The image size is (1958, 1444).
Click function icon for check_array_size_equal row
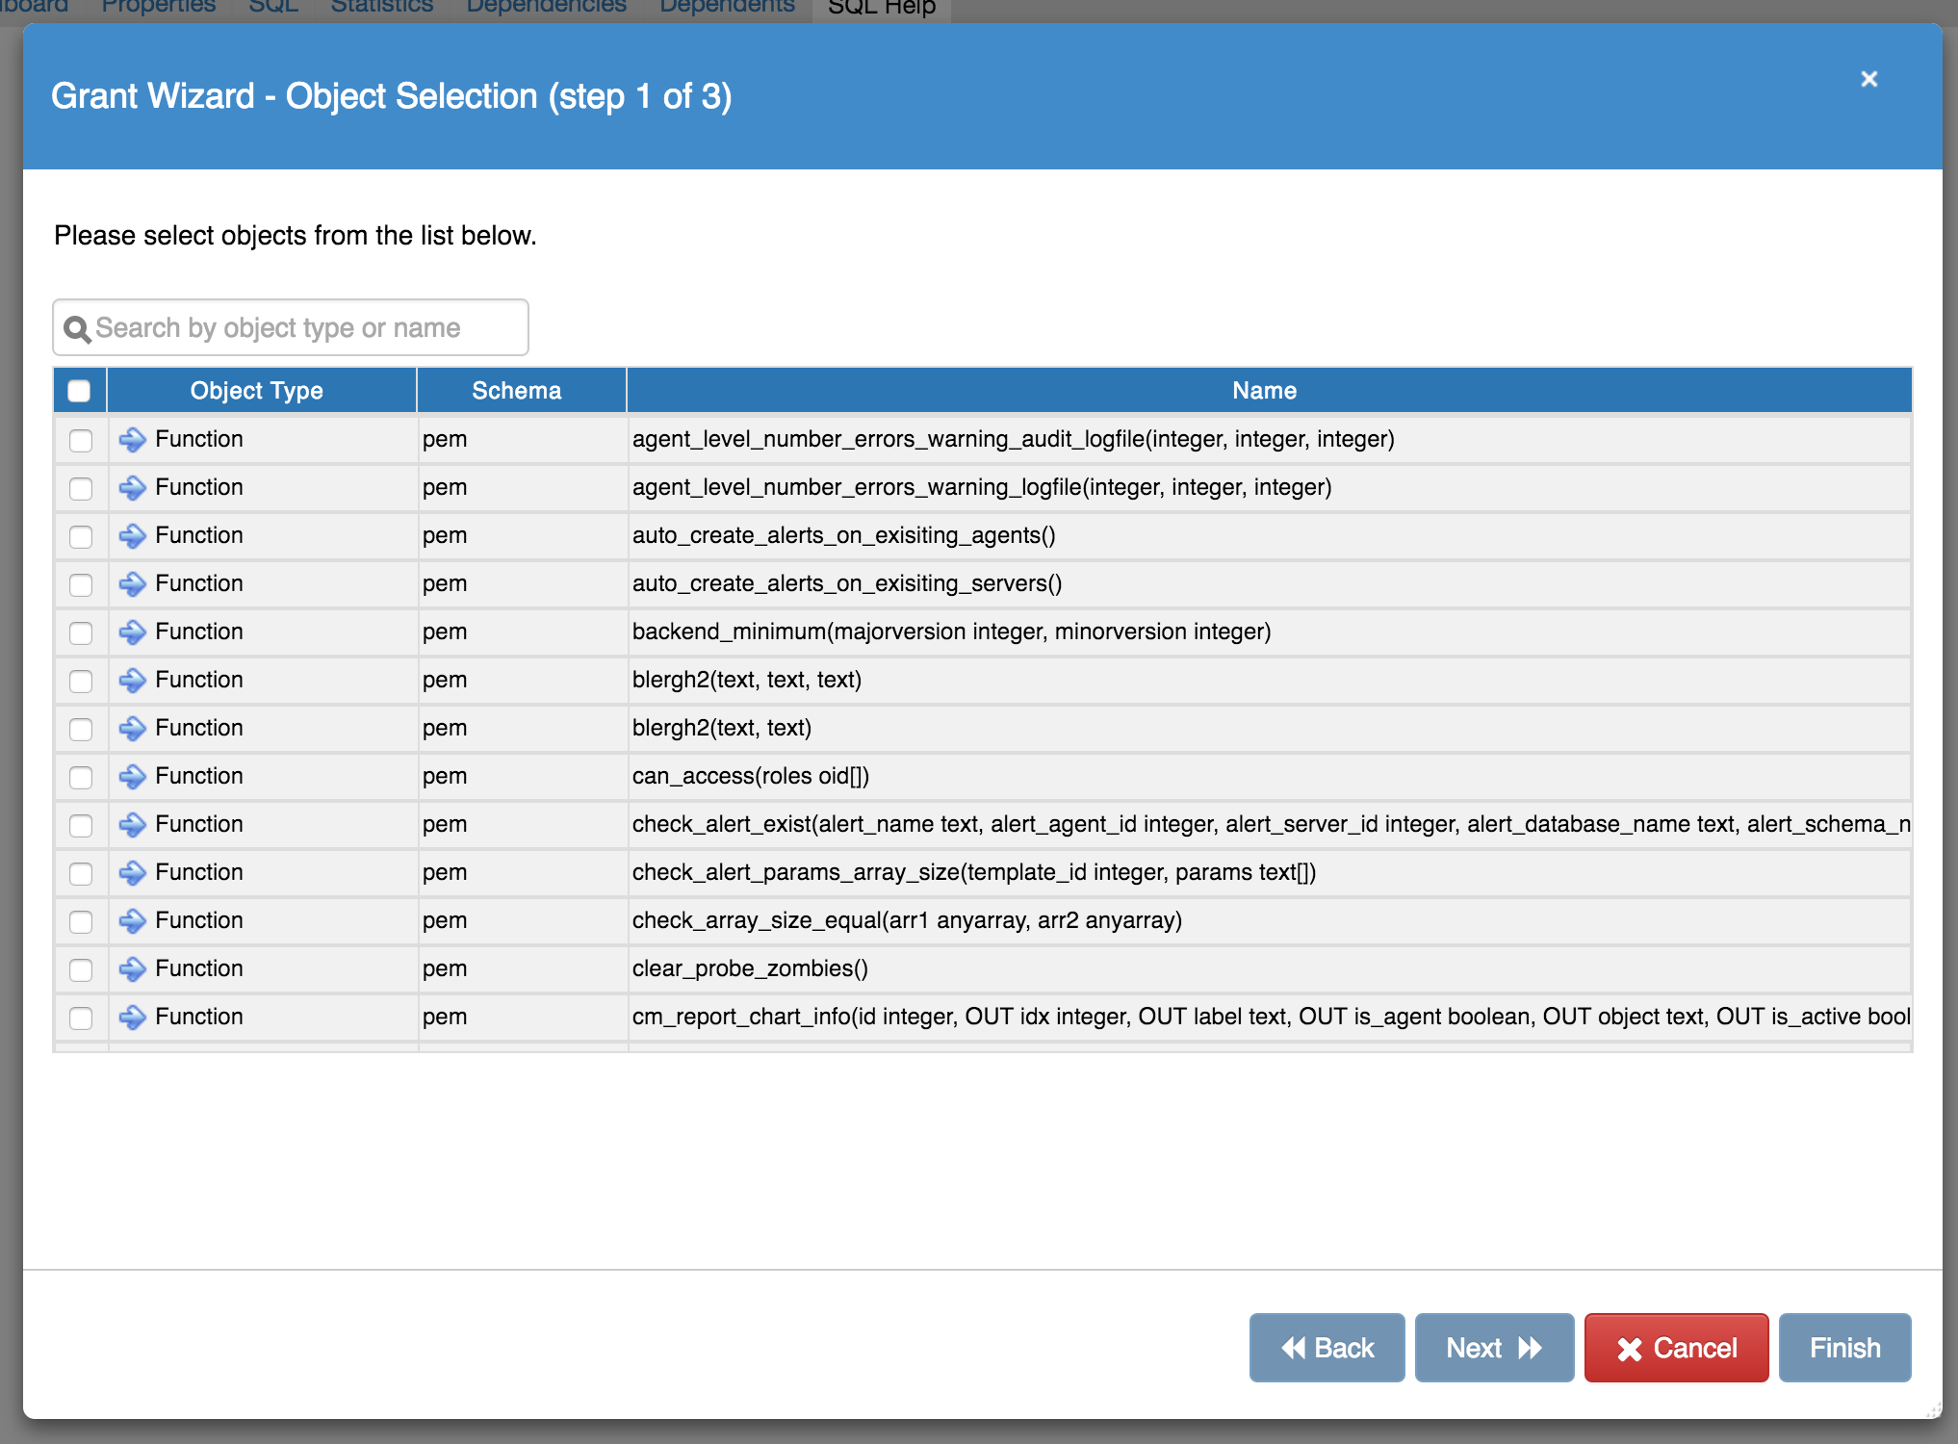(132, 920)
